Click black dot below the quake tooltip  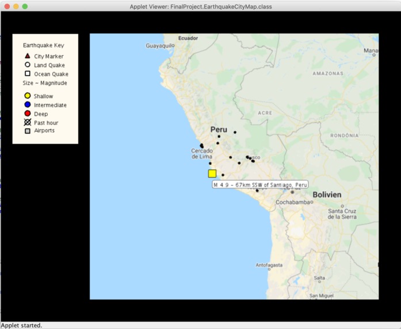(257, 191)
